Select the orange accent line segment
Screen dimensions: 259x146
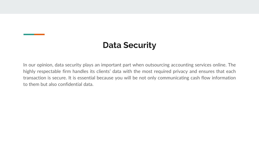click(x=39, y=34)
